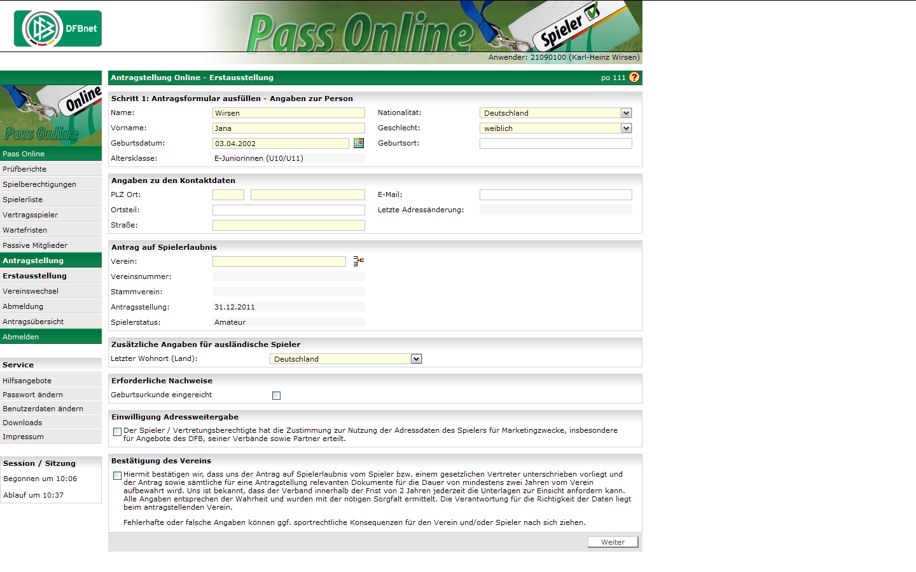
Task: Click the Straße input field
Action: [289, 226]
